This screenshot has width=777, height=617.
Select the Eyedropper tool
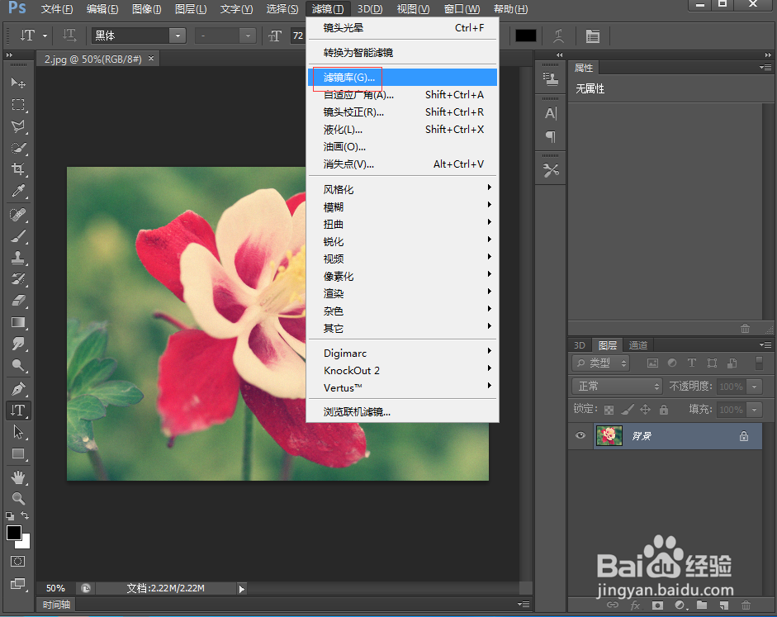point(18,190)
